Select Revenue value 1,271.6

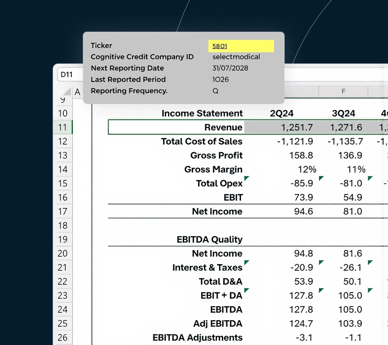[x=346, y=127]
